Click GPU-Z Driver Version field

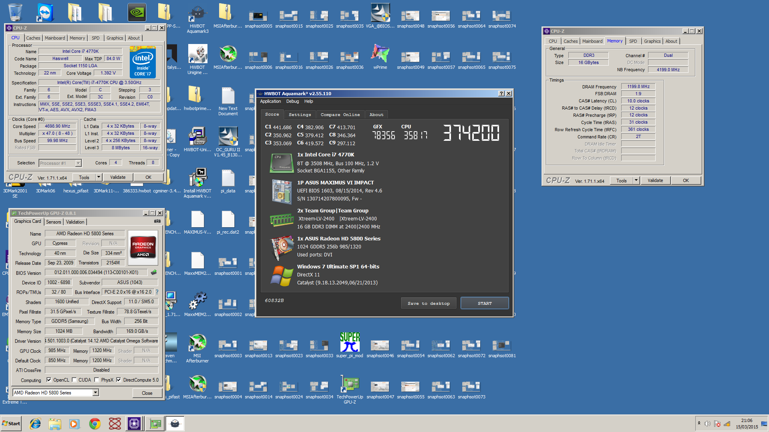coord(101,341)
